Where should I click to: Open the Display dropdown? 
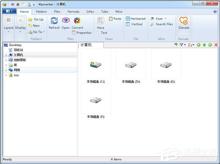20,28
